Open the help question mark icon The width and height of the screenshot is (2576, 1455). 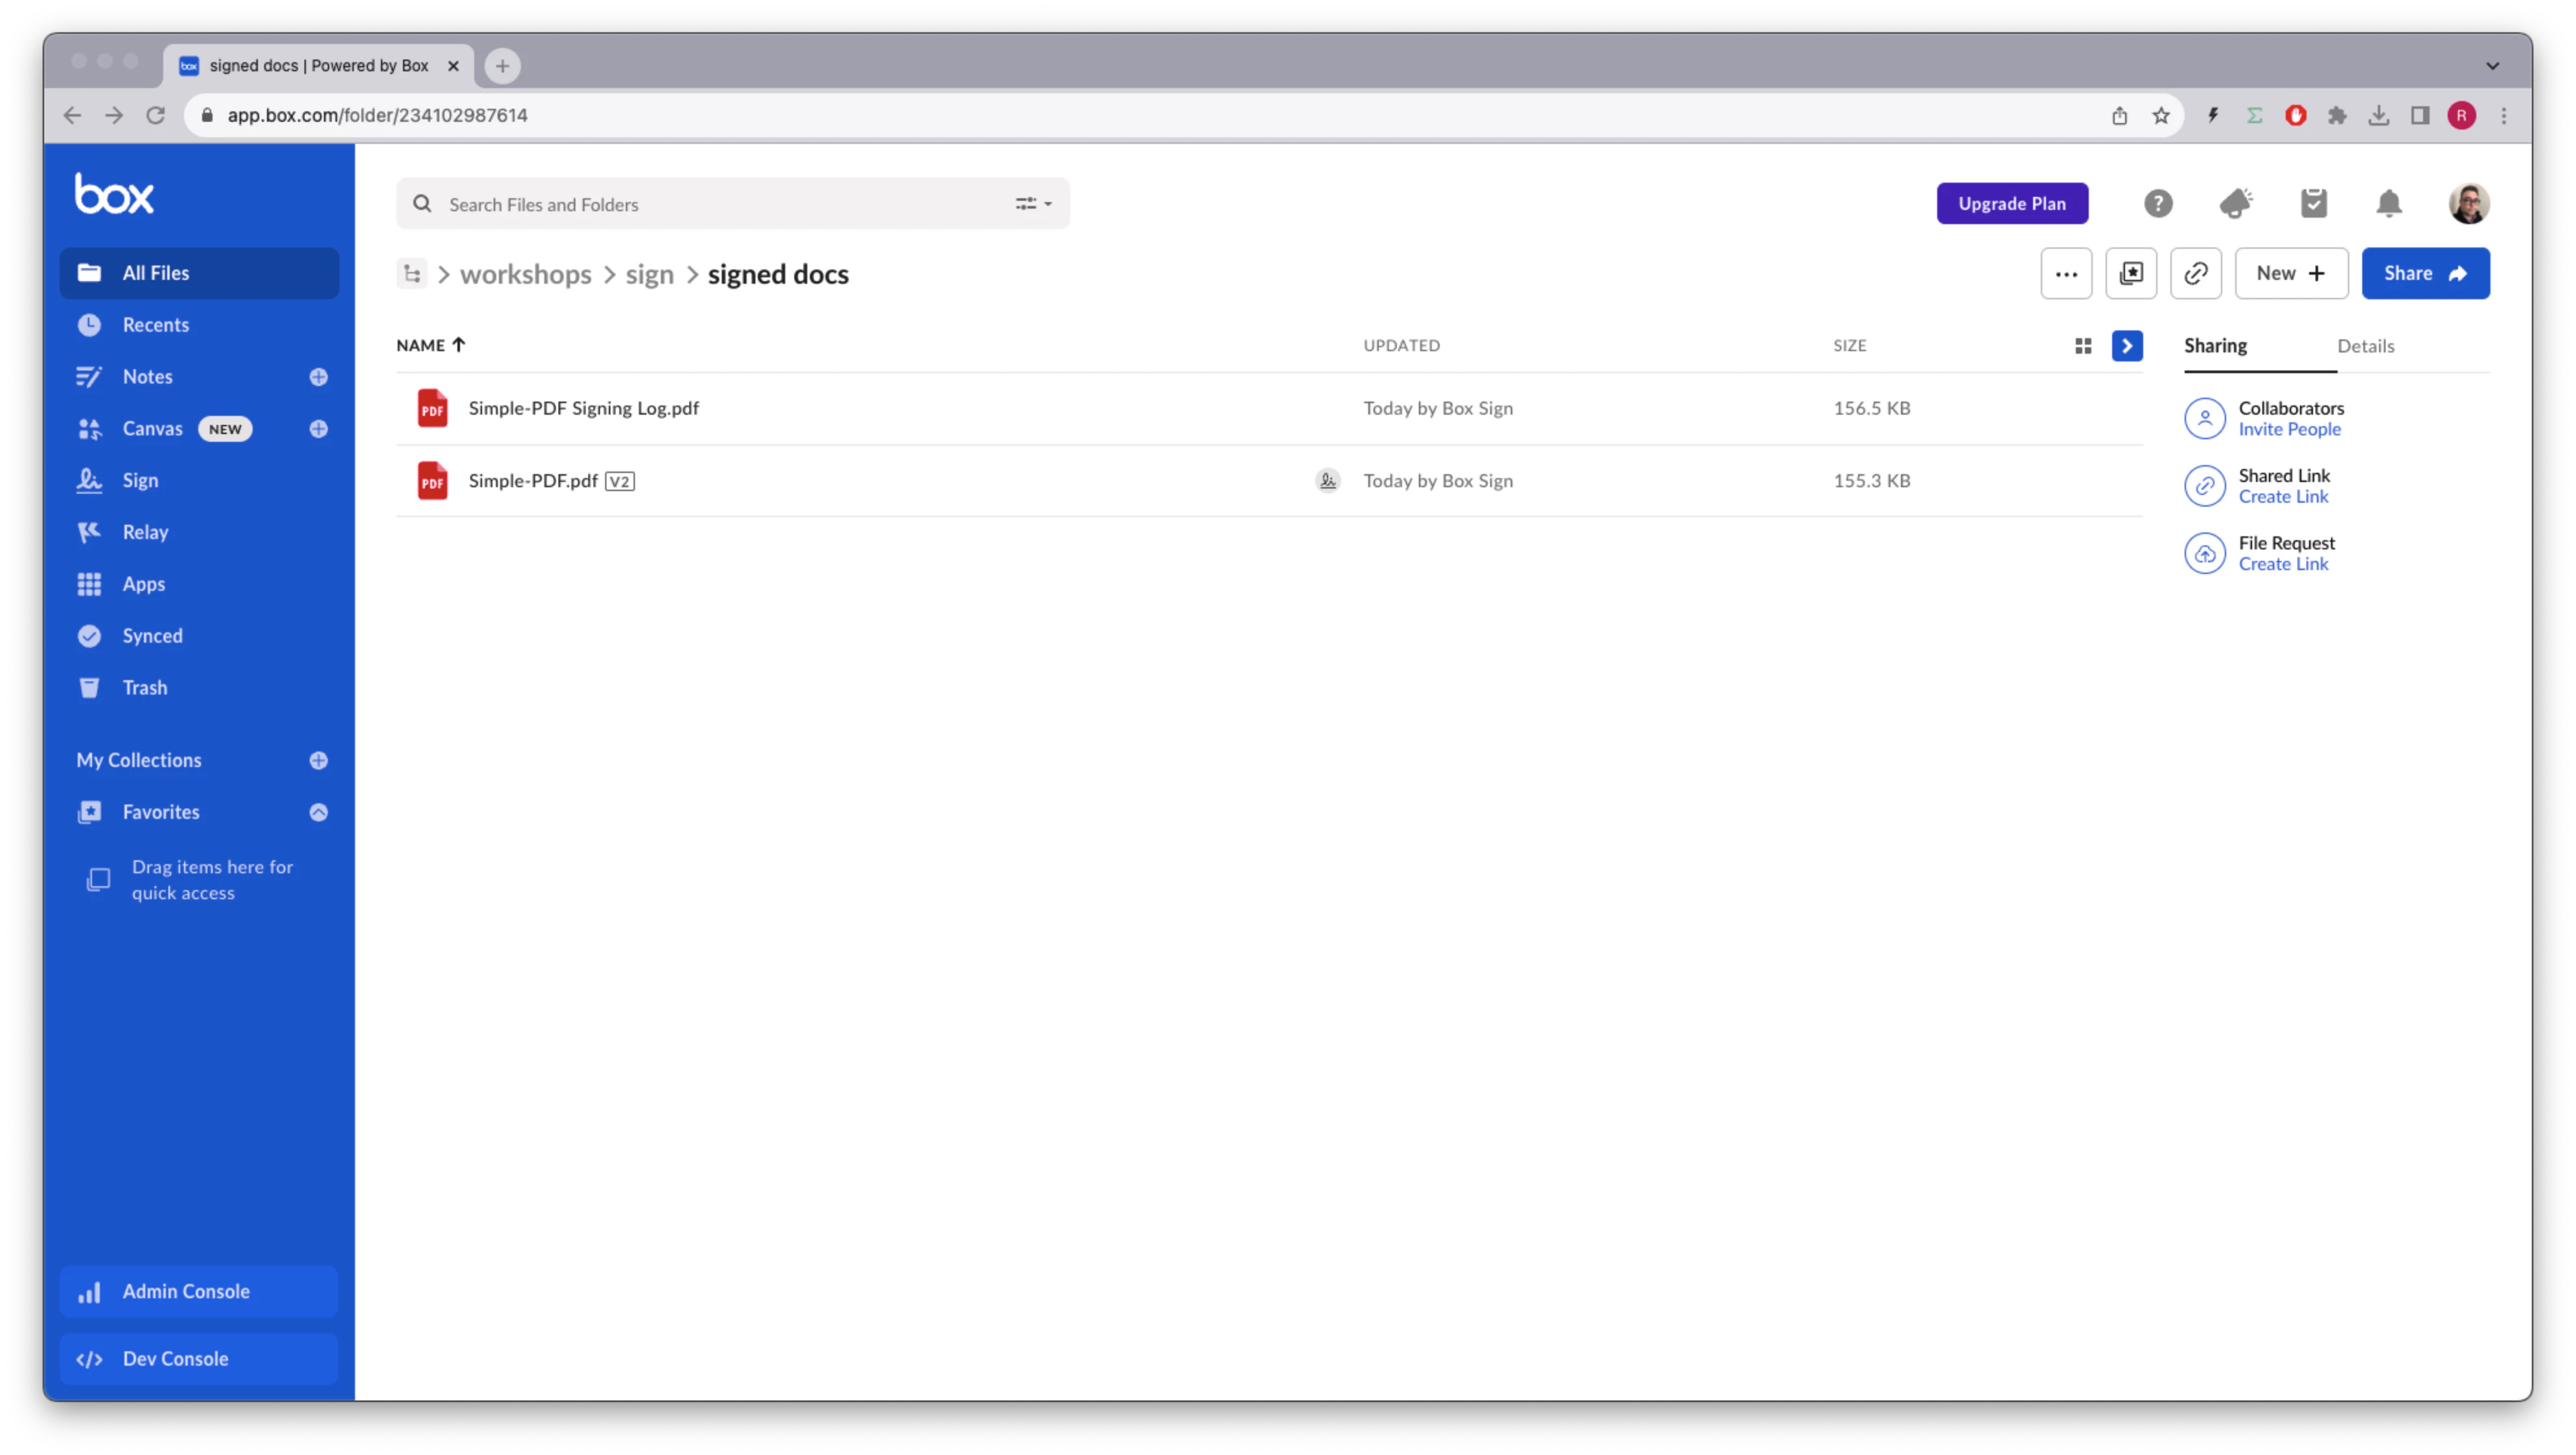[x=2159, y=203]
